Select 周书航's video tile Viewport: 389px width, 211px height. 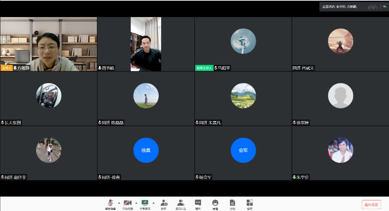(146, 44)
